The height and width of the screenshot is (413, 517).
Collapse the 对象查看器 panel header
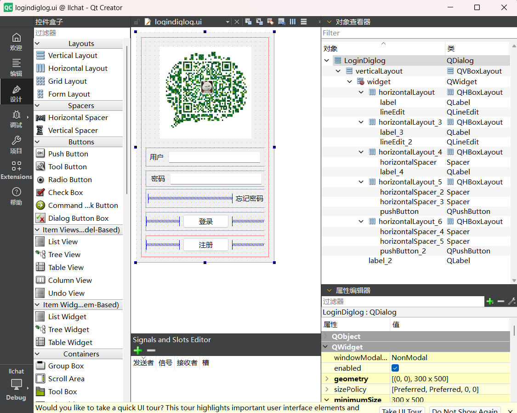329,22
